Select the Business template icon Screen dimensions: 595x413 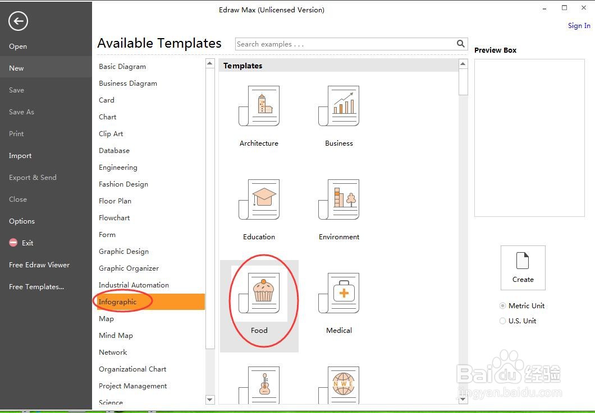click(x=339, y=106)
